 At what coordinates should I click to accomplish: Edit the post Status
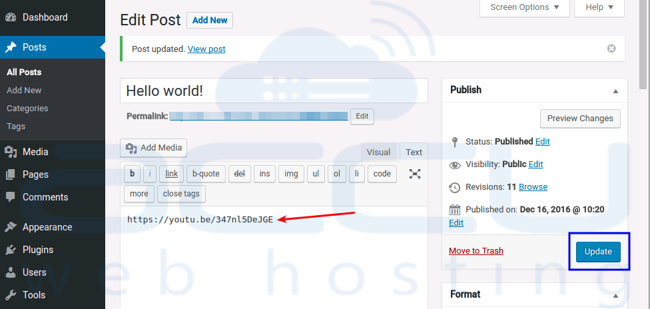point(542,141)
